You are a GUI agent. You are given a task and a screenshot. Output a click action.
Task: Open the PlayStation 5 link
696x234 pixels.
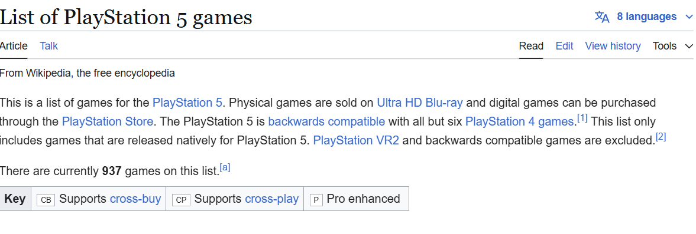pyautogui.click(x=187, y=103)
